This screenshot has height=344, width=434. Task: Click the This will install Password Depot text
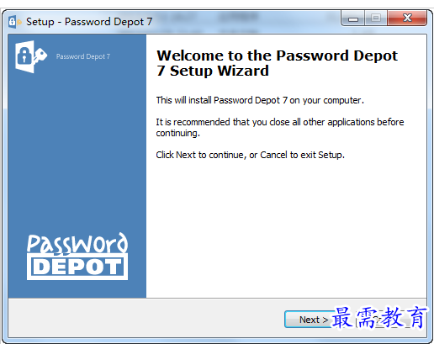[260, 100]
